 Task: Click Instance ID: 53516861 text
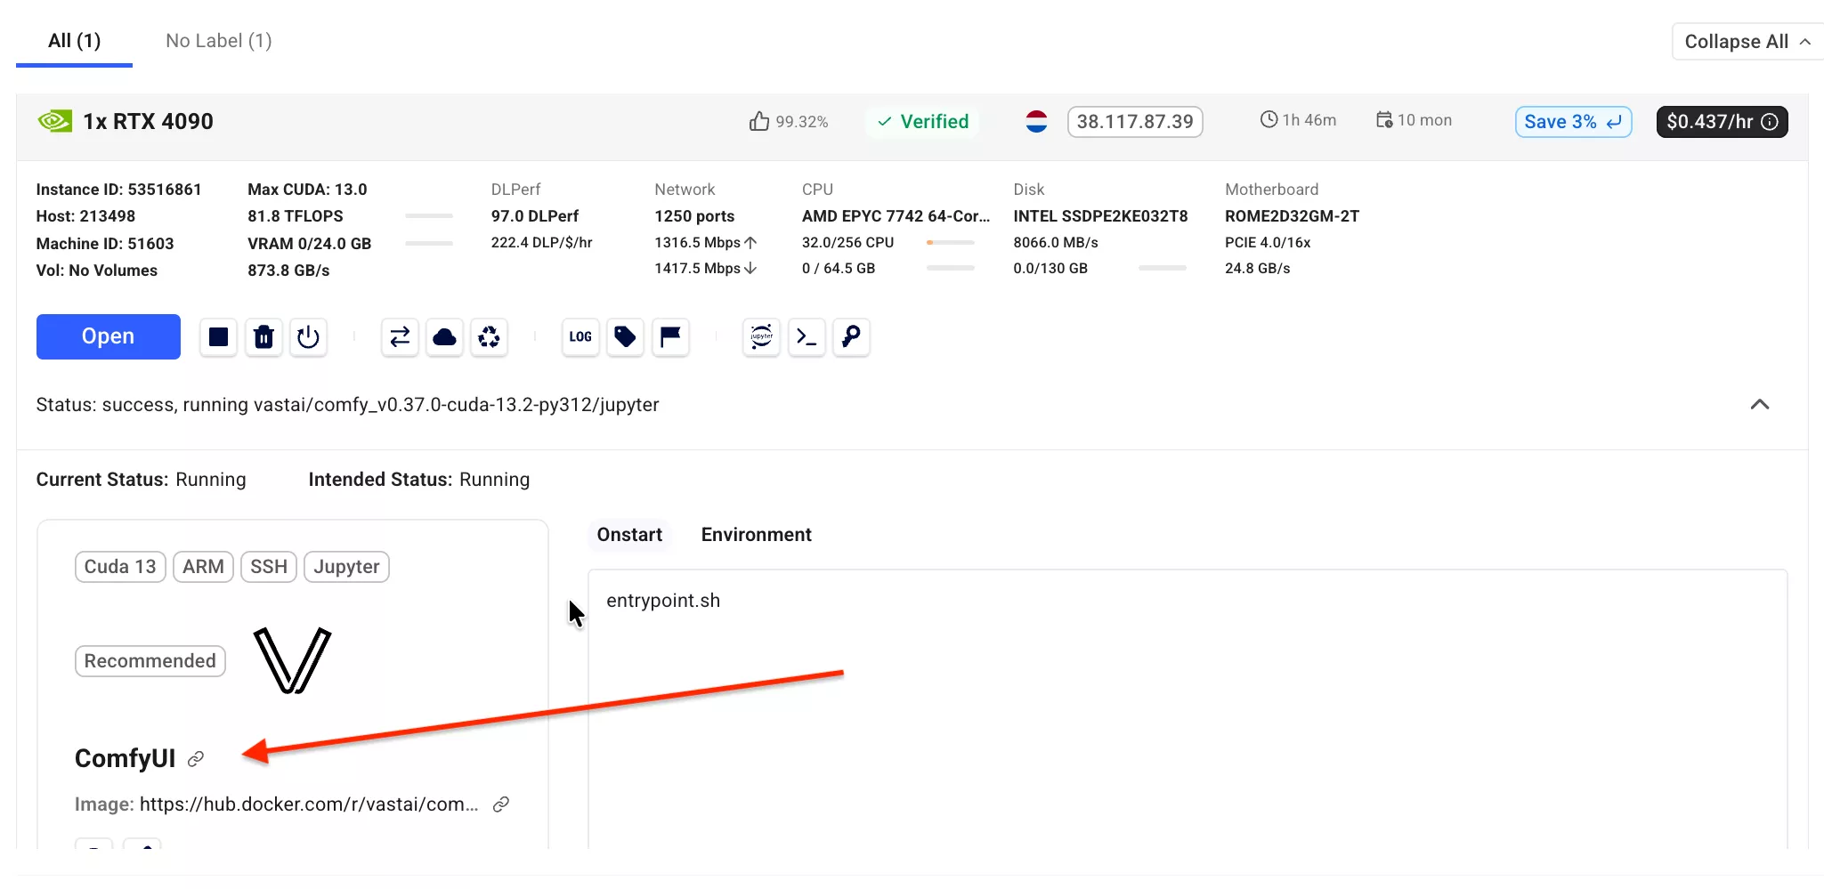point(118,190)
